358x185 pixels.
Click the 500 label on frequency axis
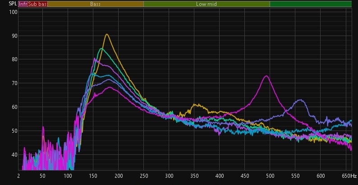[270, 176]
